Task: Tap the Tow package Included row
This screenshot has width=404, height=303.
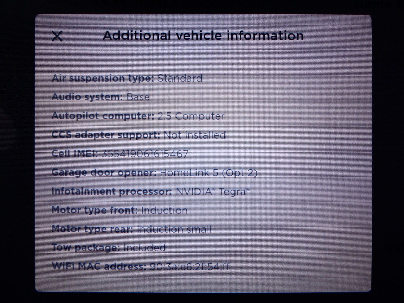Action: (x=109, y=248)
